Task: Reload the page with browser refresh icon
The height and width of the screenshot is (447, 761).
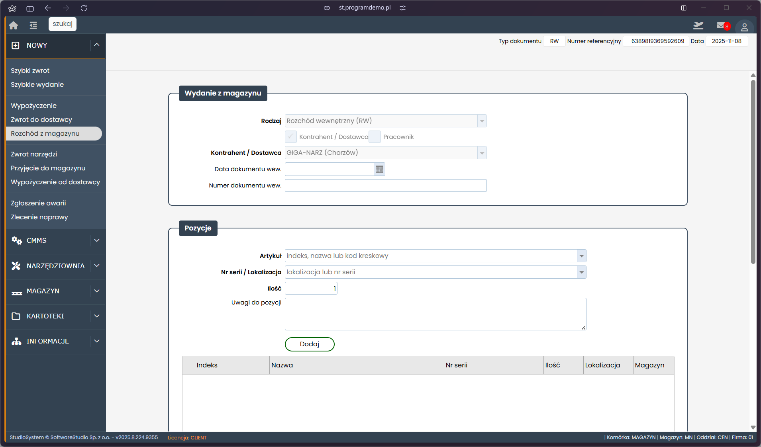Action: [x=84, y=8]
